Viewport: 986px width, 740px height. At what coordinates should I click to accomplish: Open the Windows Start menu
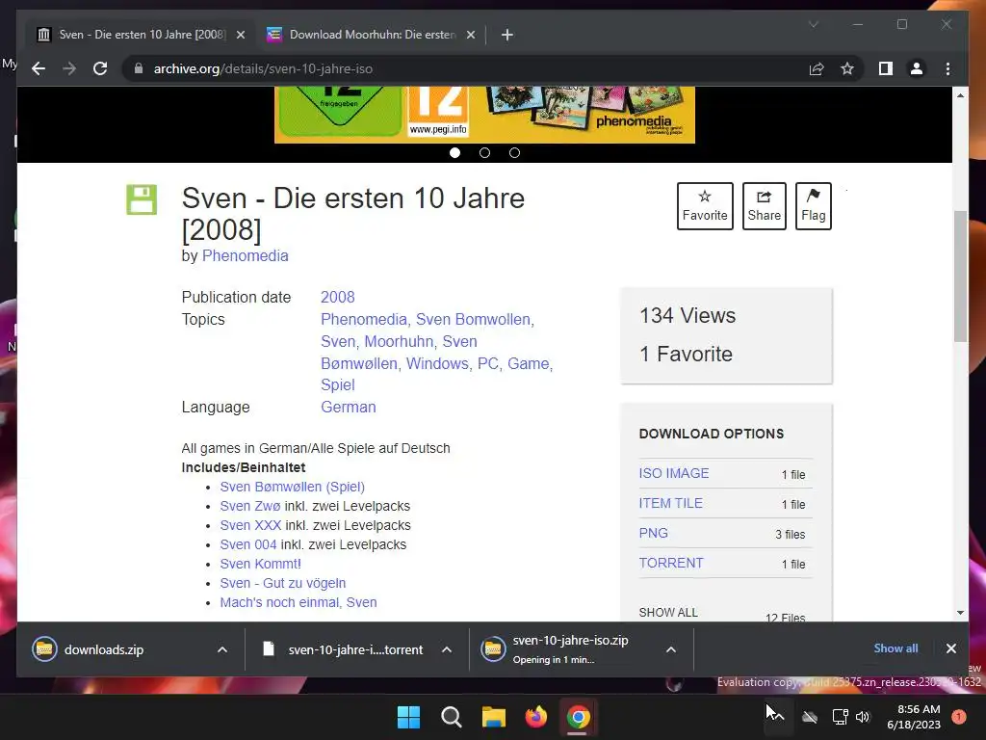click(x=408, y=717)
